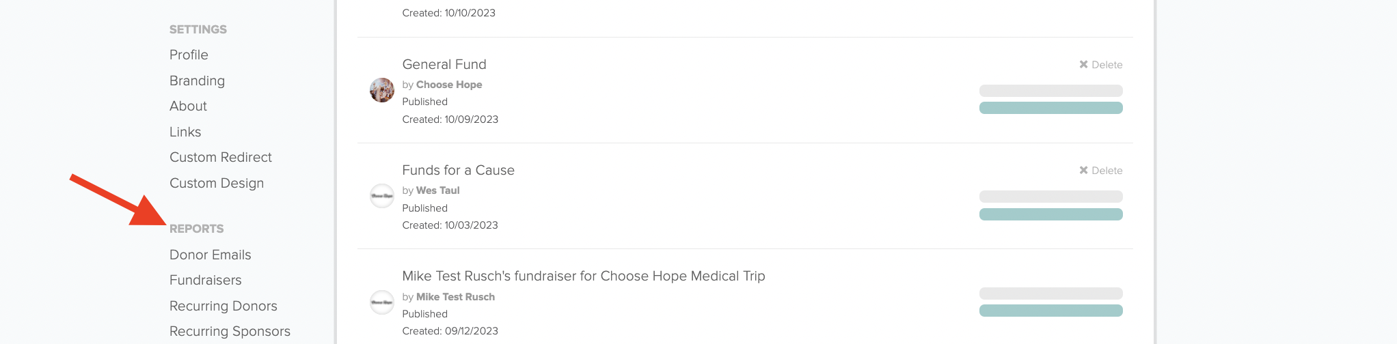Open the Profile settings page
The image size is (1397, 344).
189,55
